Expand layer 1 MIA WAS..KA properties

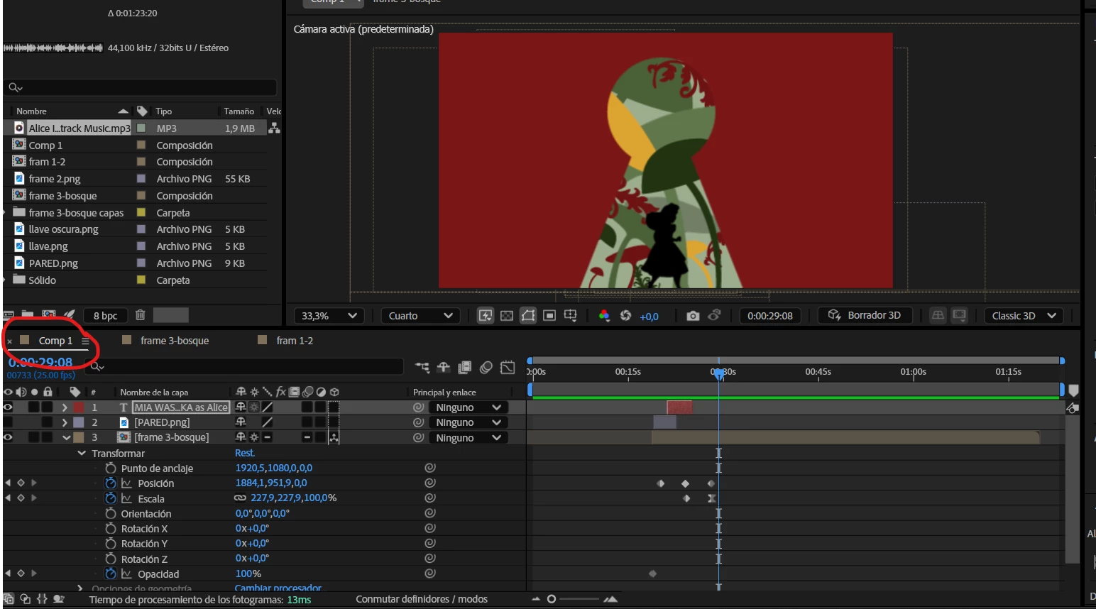[65, 407]
